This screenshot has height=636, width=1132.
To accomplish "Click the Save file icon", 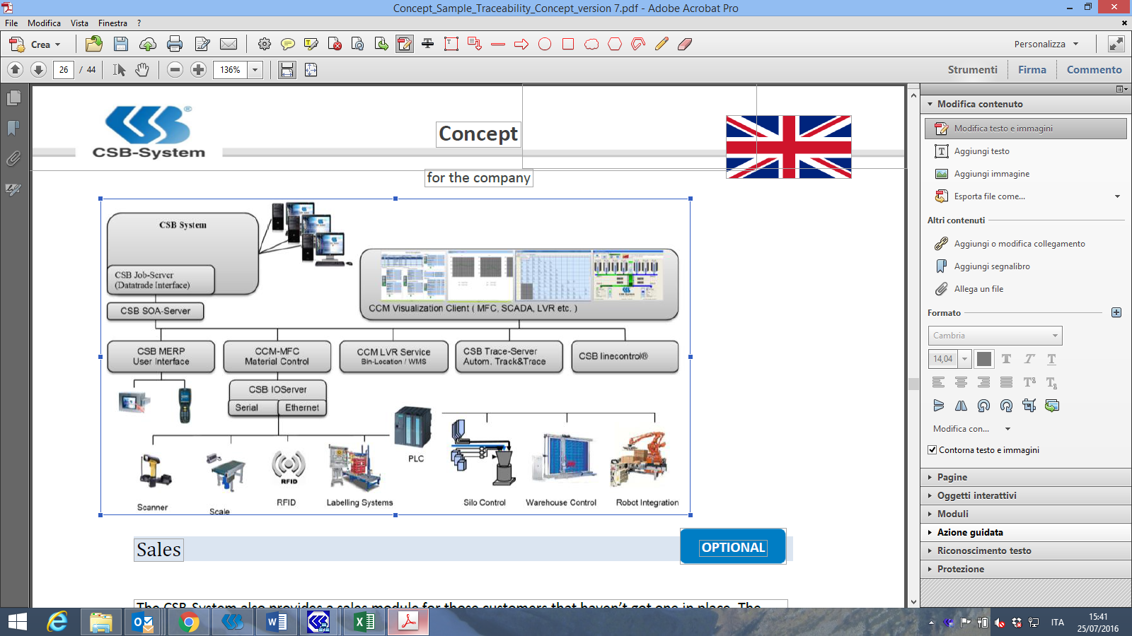I will tap(121, 44).
